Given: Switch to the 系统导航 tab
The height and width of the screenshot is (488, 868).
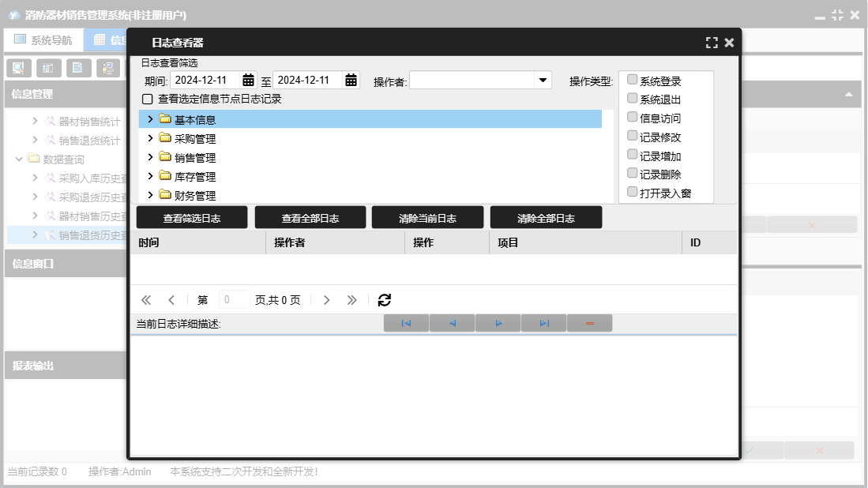Looking at the screenshot, I should click(x=43, y=40).
